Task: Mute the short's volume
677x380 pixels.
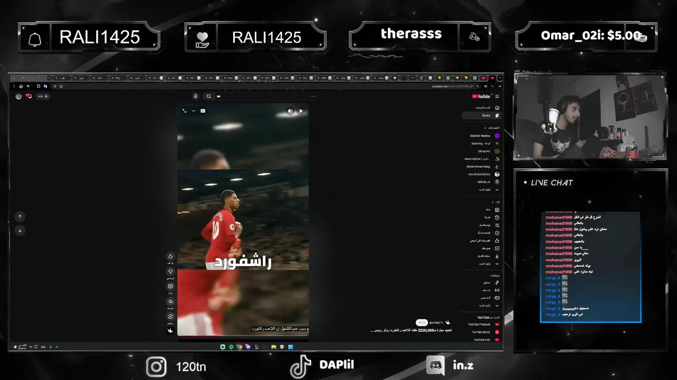Action: click(290, 111)
